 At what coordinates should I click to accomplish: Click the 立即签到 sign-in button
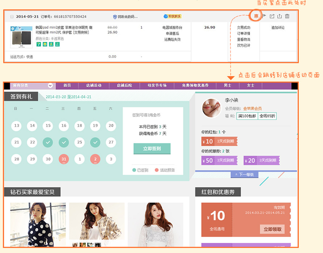click(x=152, y=148)
